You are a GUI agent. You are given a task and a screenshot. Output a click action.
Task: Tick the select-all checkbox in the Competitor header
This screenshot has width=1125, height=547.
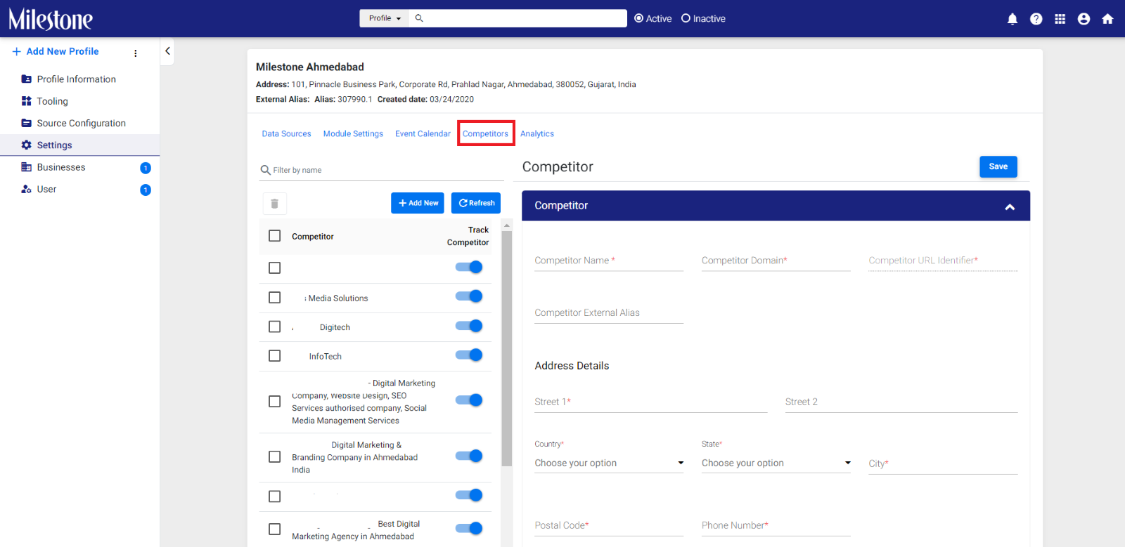(x=275, y=236)
